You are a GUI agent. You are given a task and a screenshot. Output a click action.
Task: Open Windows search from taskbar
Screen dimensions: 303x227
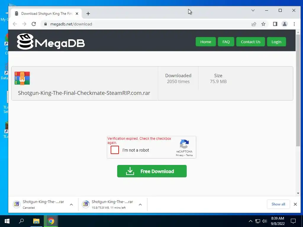[x=21, y=221]
